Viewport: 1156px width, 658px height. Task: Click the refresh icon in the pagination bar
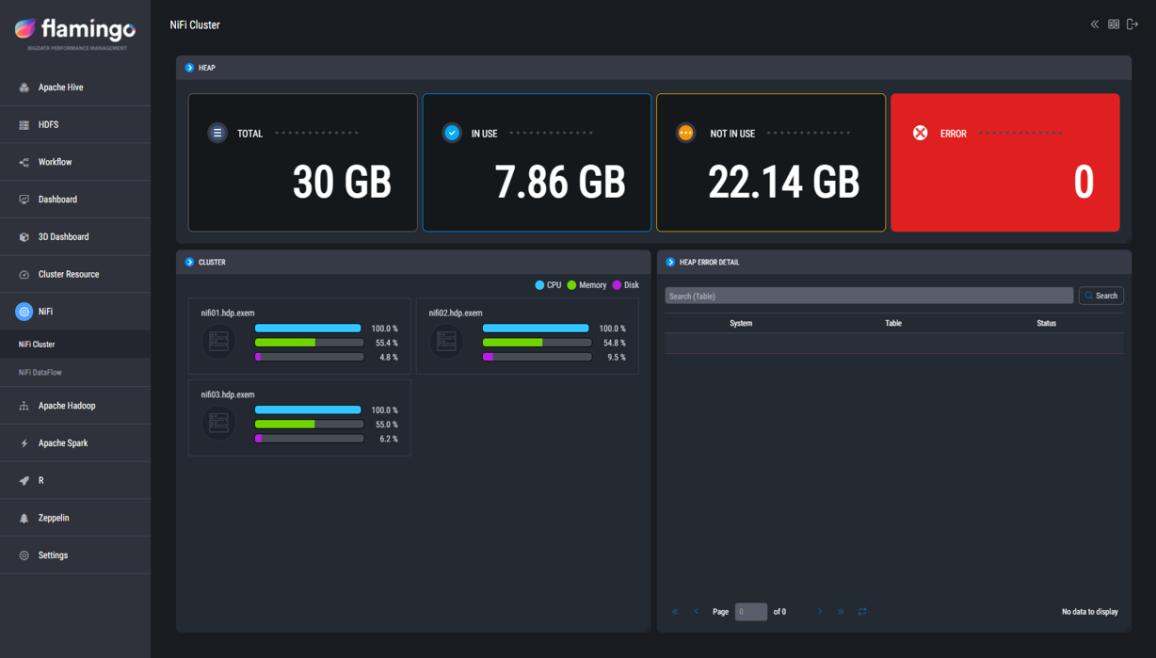(x=862, y=612)
